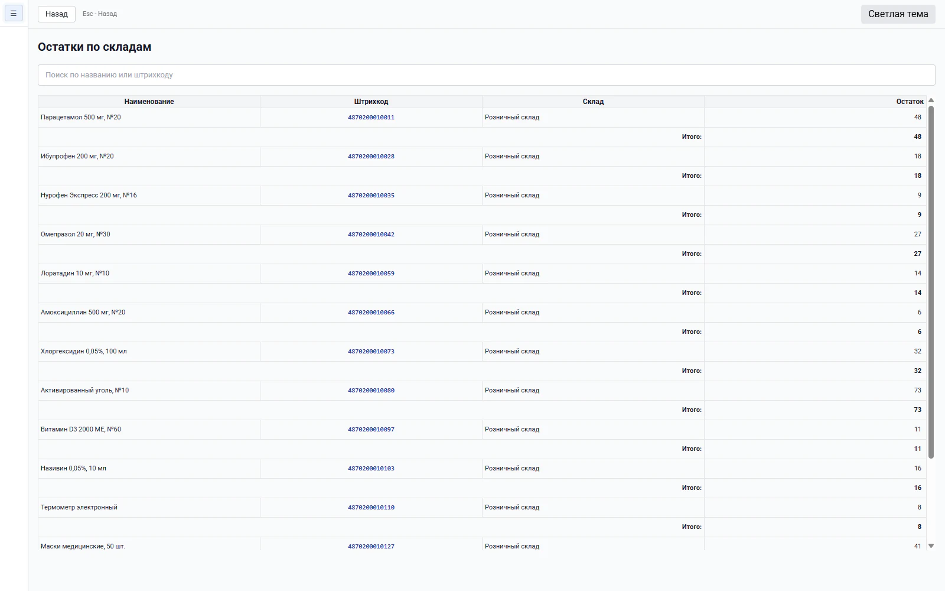
Task: Click the Esc - Назад hint text
Action: [x=100, y=14]
